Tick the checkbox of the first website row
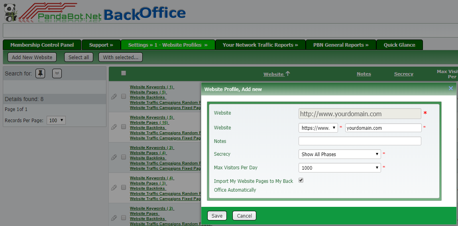 pyautogui.click(x=124, y=96)
